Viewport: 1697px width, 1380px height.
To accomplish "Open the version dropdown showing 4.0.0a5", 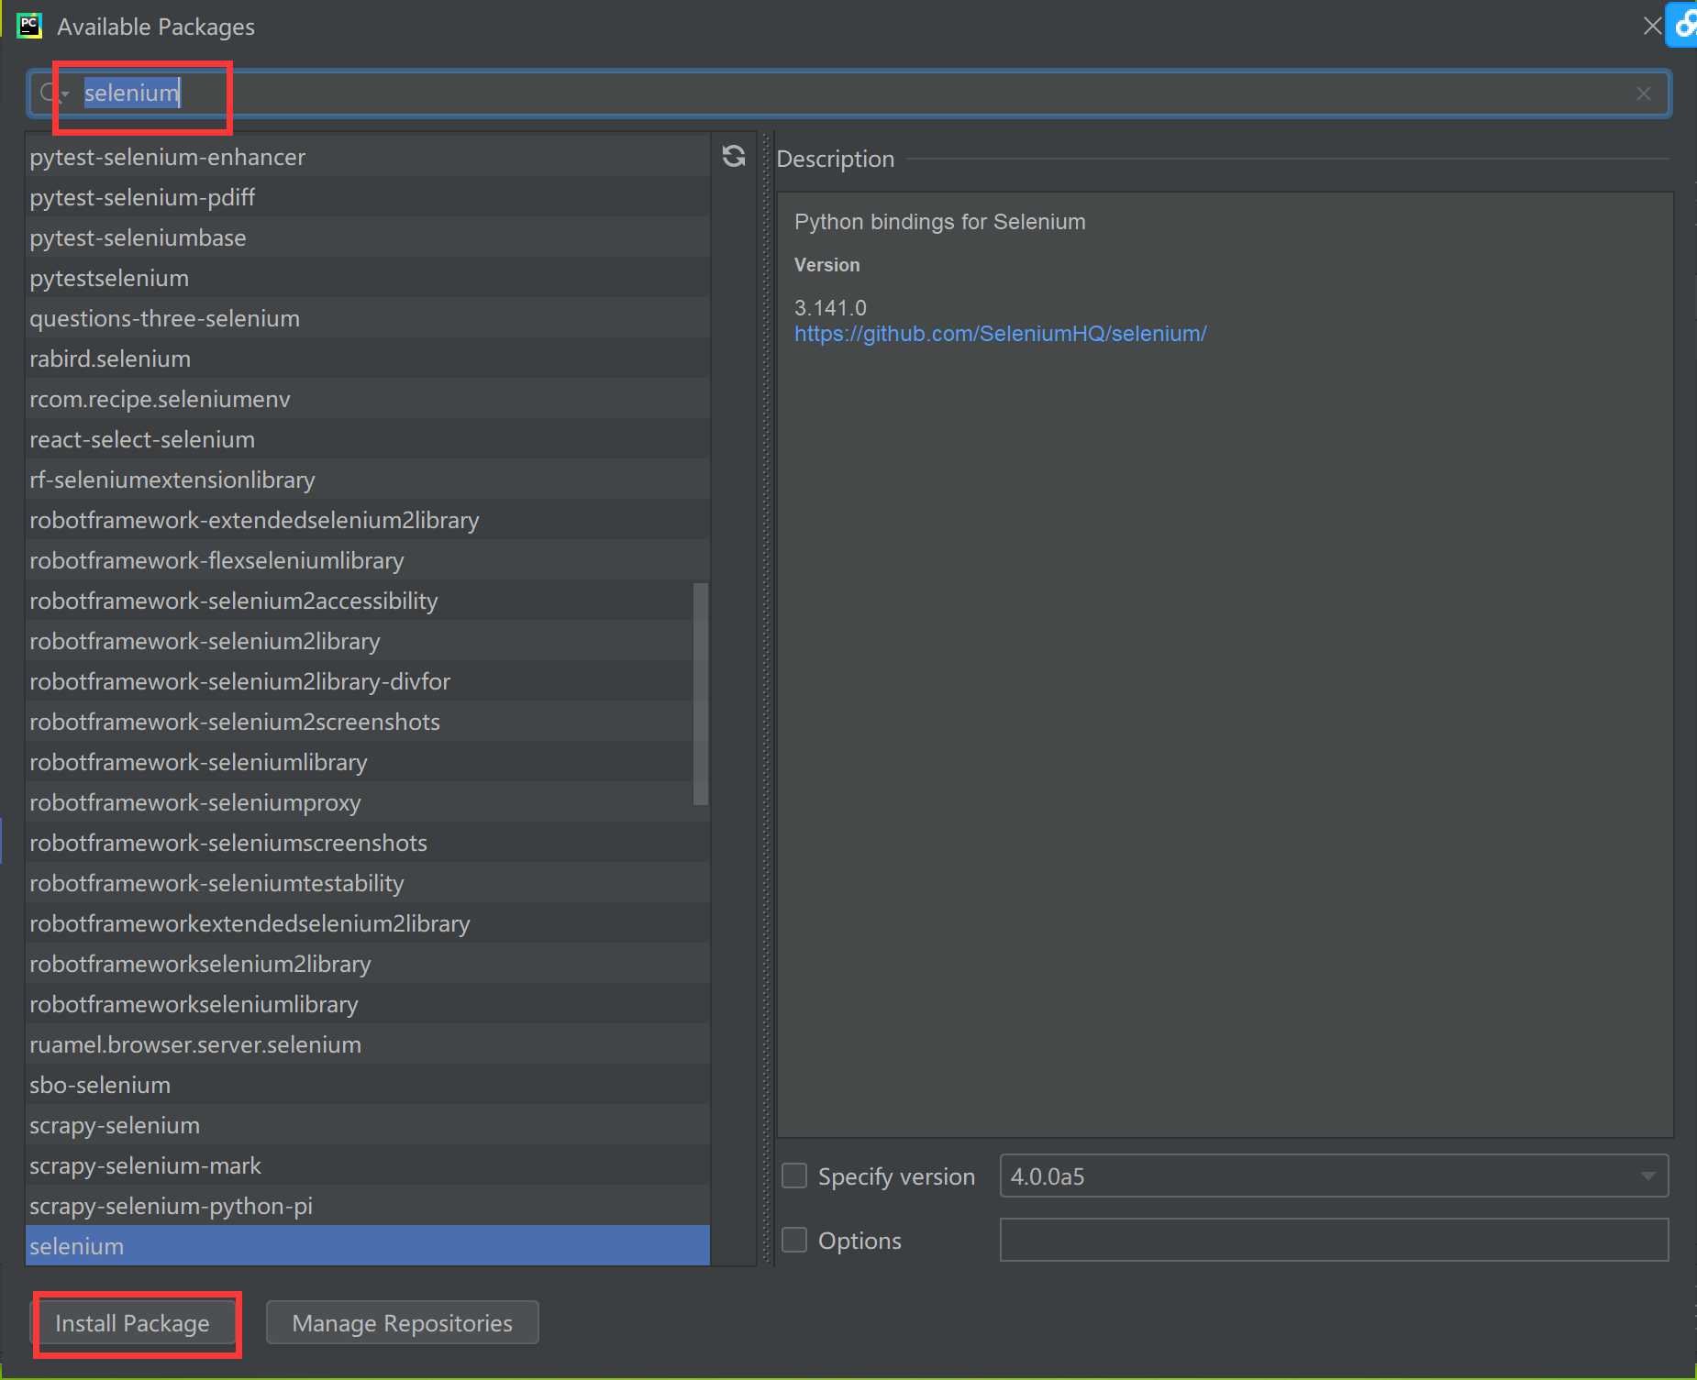I will (1334, 1176).
